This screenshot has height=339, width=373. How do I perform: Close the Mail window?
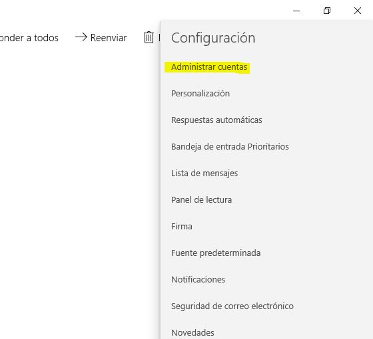point(358,11)
